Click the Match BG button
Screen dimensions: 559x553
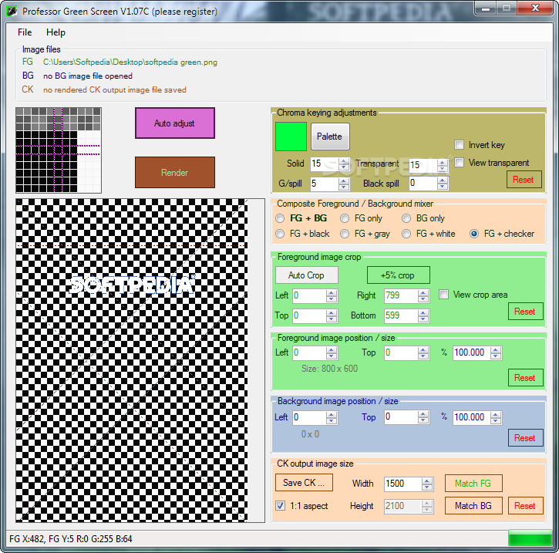(x=473, y=506)
